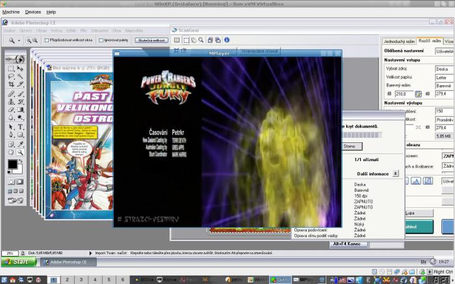This screenshot has height=284, width=455.
Task: Select the Brush tool
Action: (20, 94)
